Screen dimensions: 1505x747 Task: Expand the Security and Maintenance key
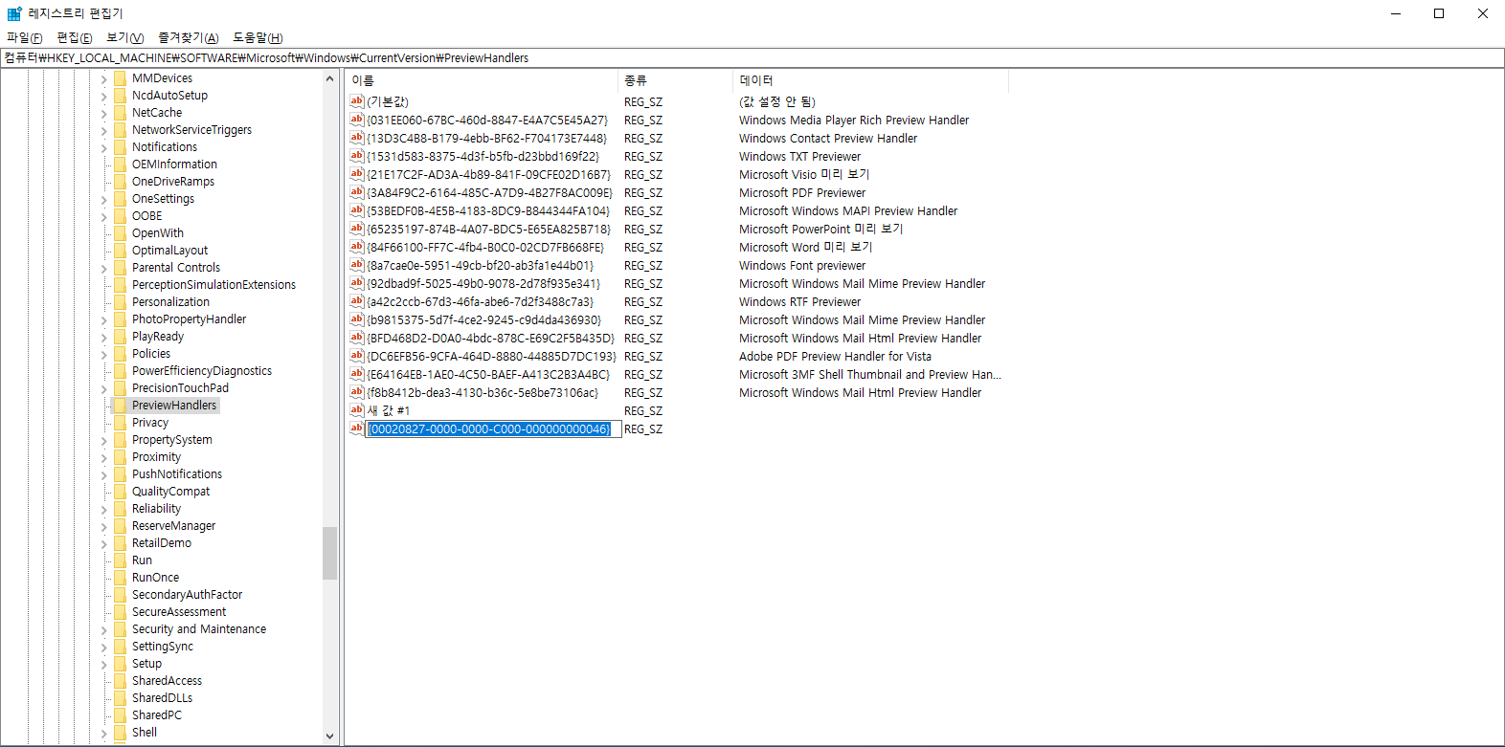tap(103, 629)
